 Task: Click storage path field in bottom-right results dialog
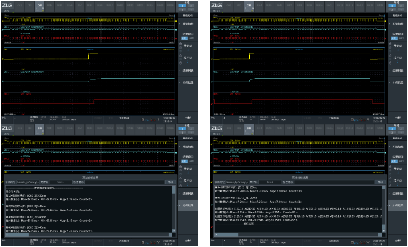point(237,182)
